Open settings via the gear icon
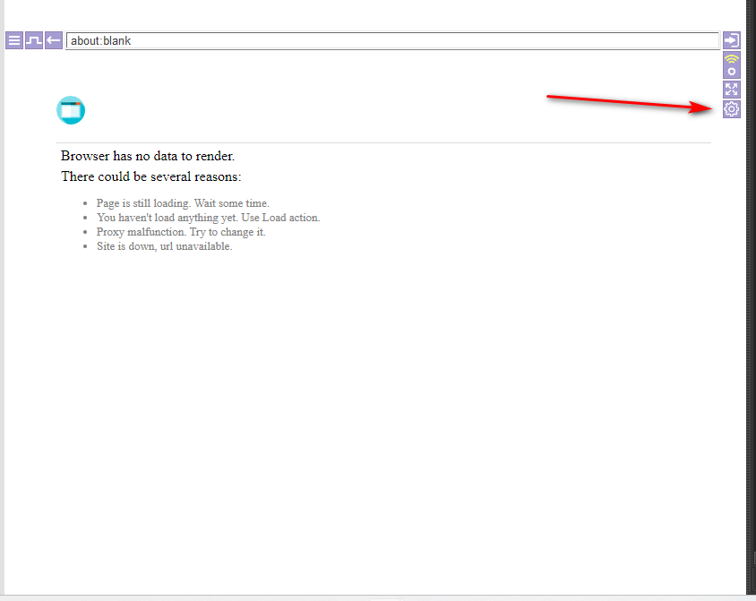Viewport: 756px width, 601px height. coord(732,109)
